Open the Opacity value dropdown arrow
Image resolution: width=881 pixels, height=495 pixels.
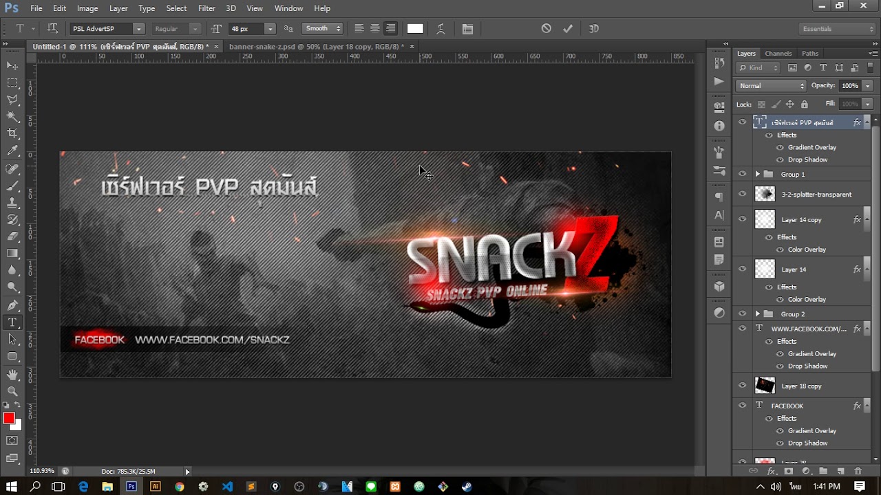click(867, 86)
